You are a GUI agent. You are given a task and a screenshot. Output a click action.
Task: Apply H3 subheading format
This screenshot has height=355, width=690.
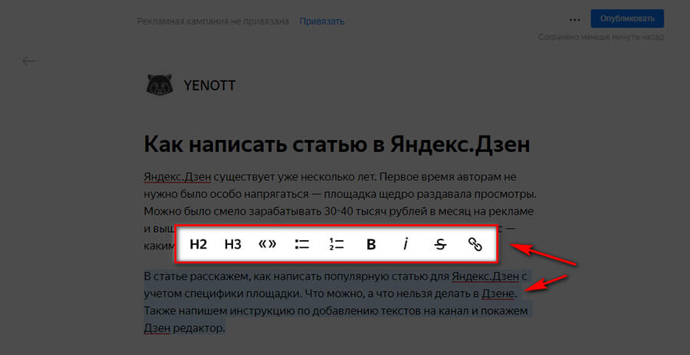click(233, 245)
